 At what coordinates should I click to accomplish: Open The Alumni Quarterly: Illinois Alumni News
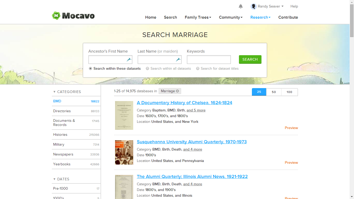point(192,176)
